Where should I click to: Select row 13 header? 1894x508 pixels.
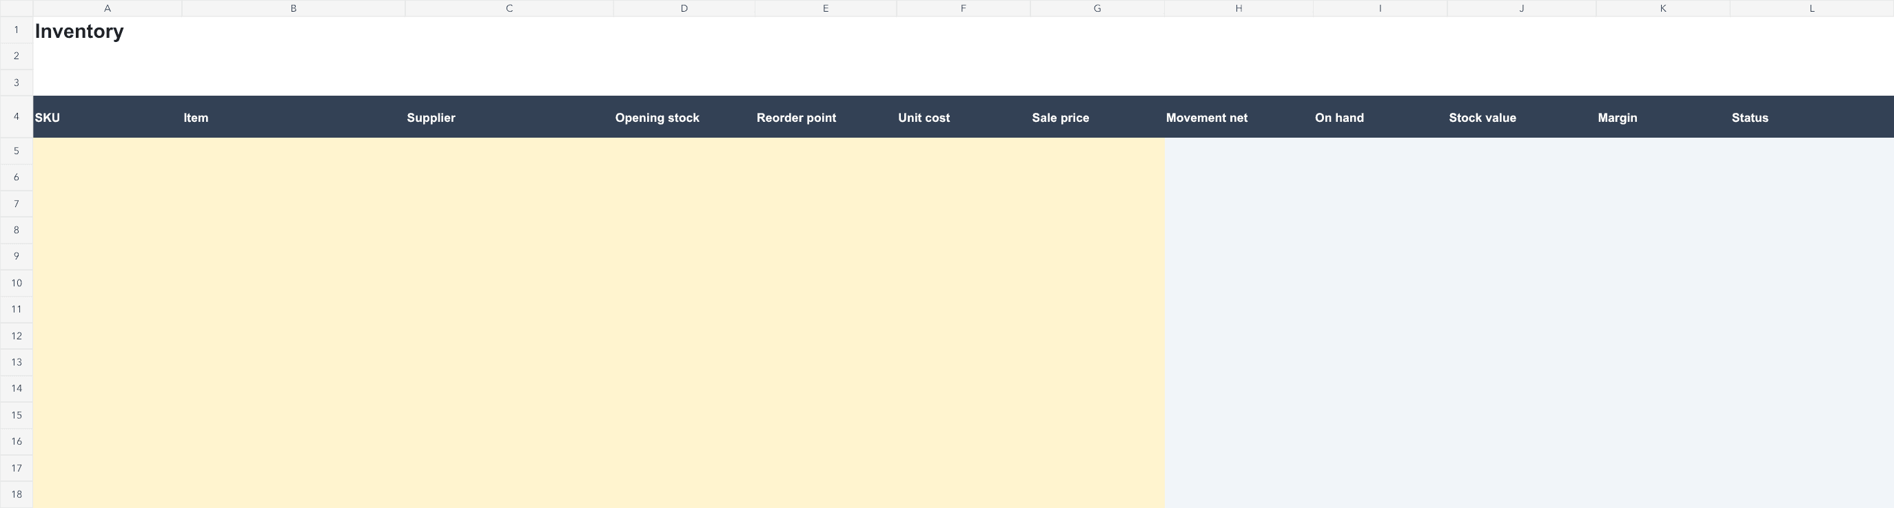click(x=16, y=362)
